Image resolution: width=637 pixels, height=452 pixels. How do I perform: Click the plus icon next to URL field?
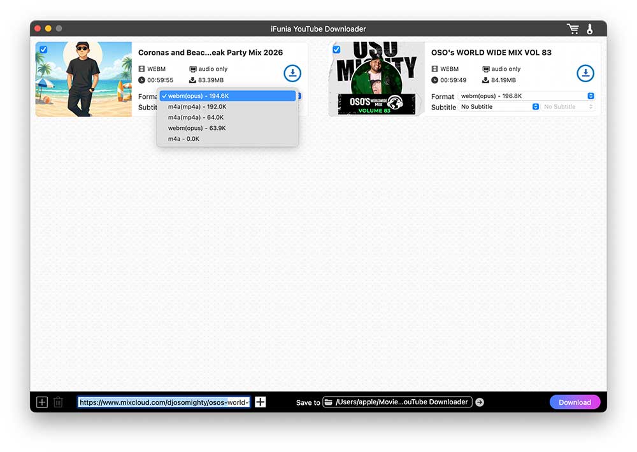point(261,402)
